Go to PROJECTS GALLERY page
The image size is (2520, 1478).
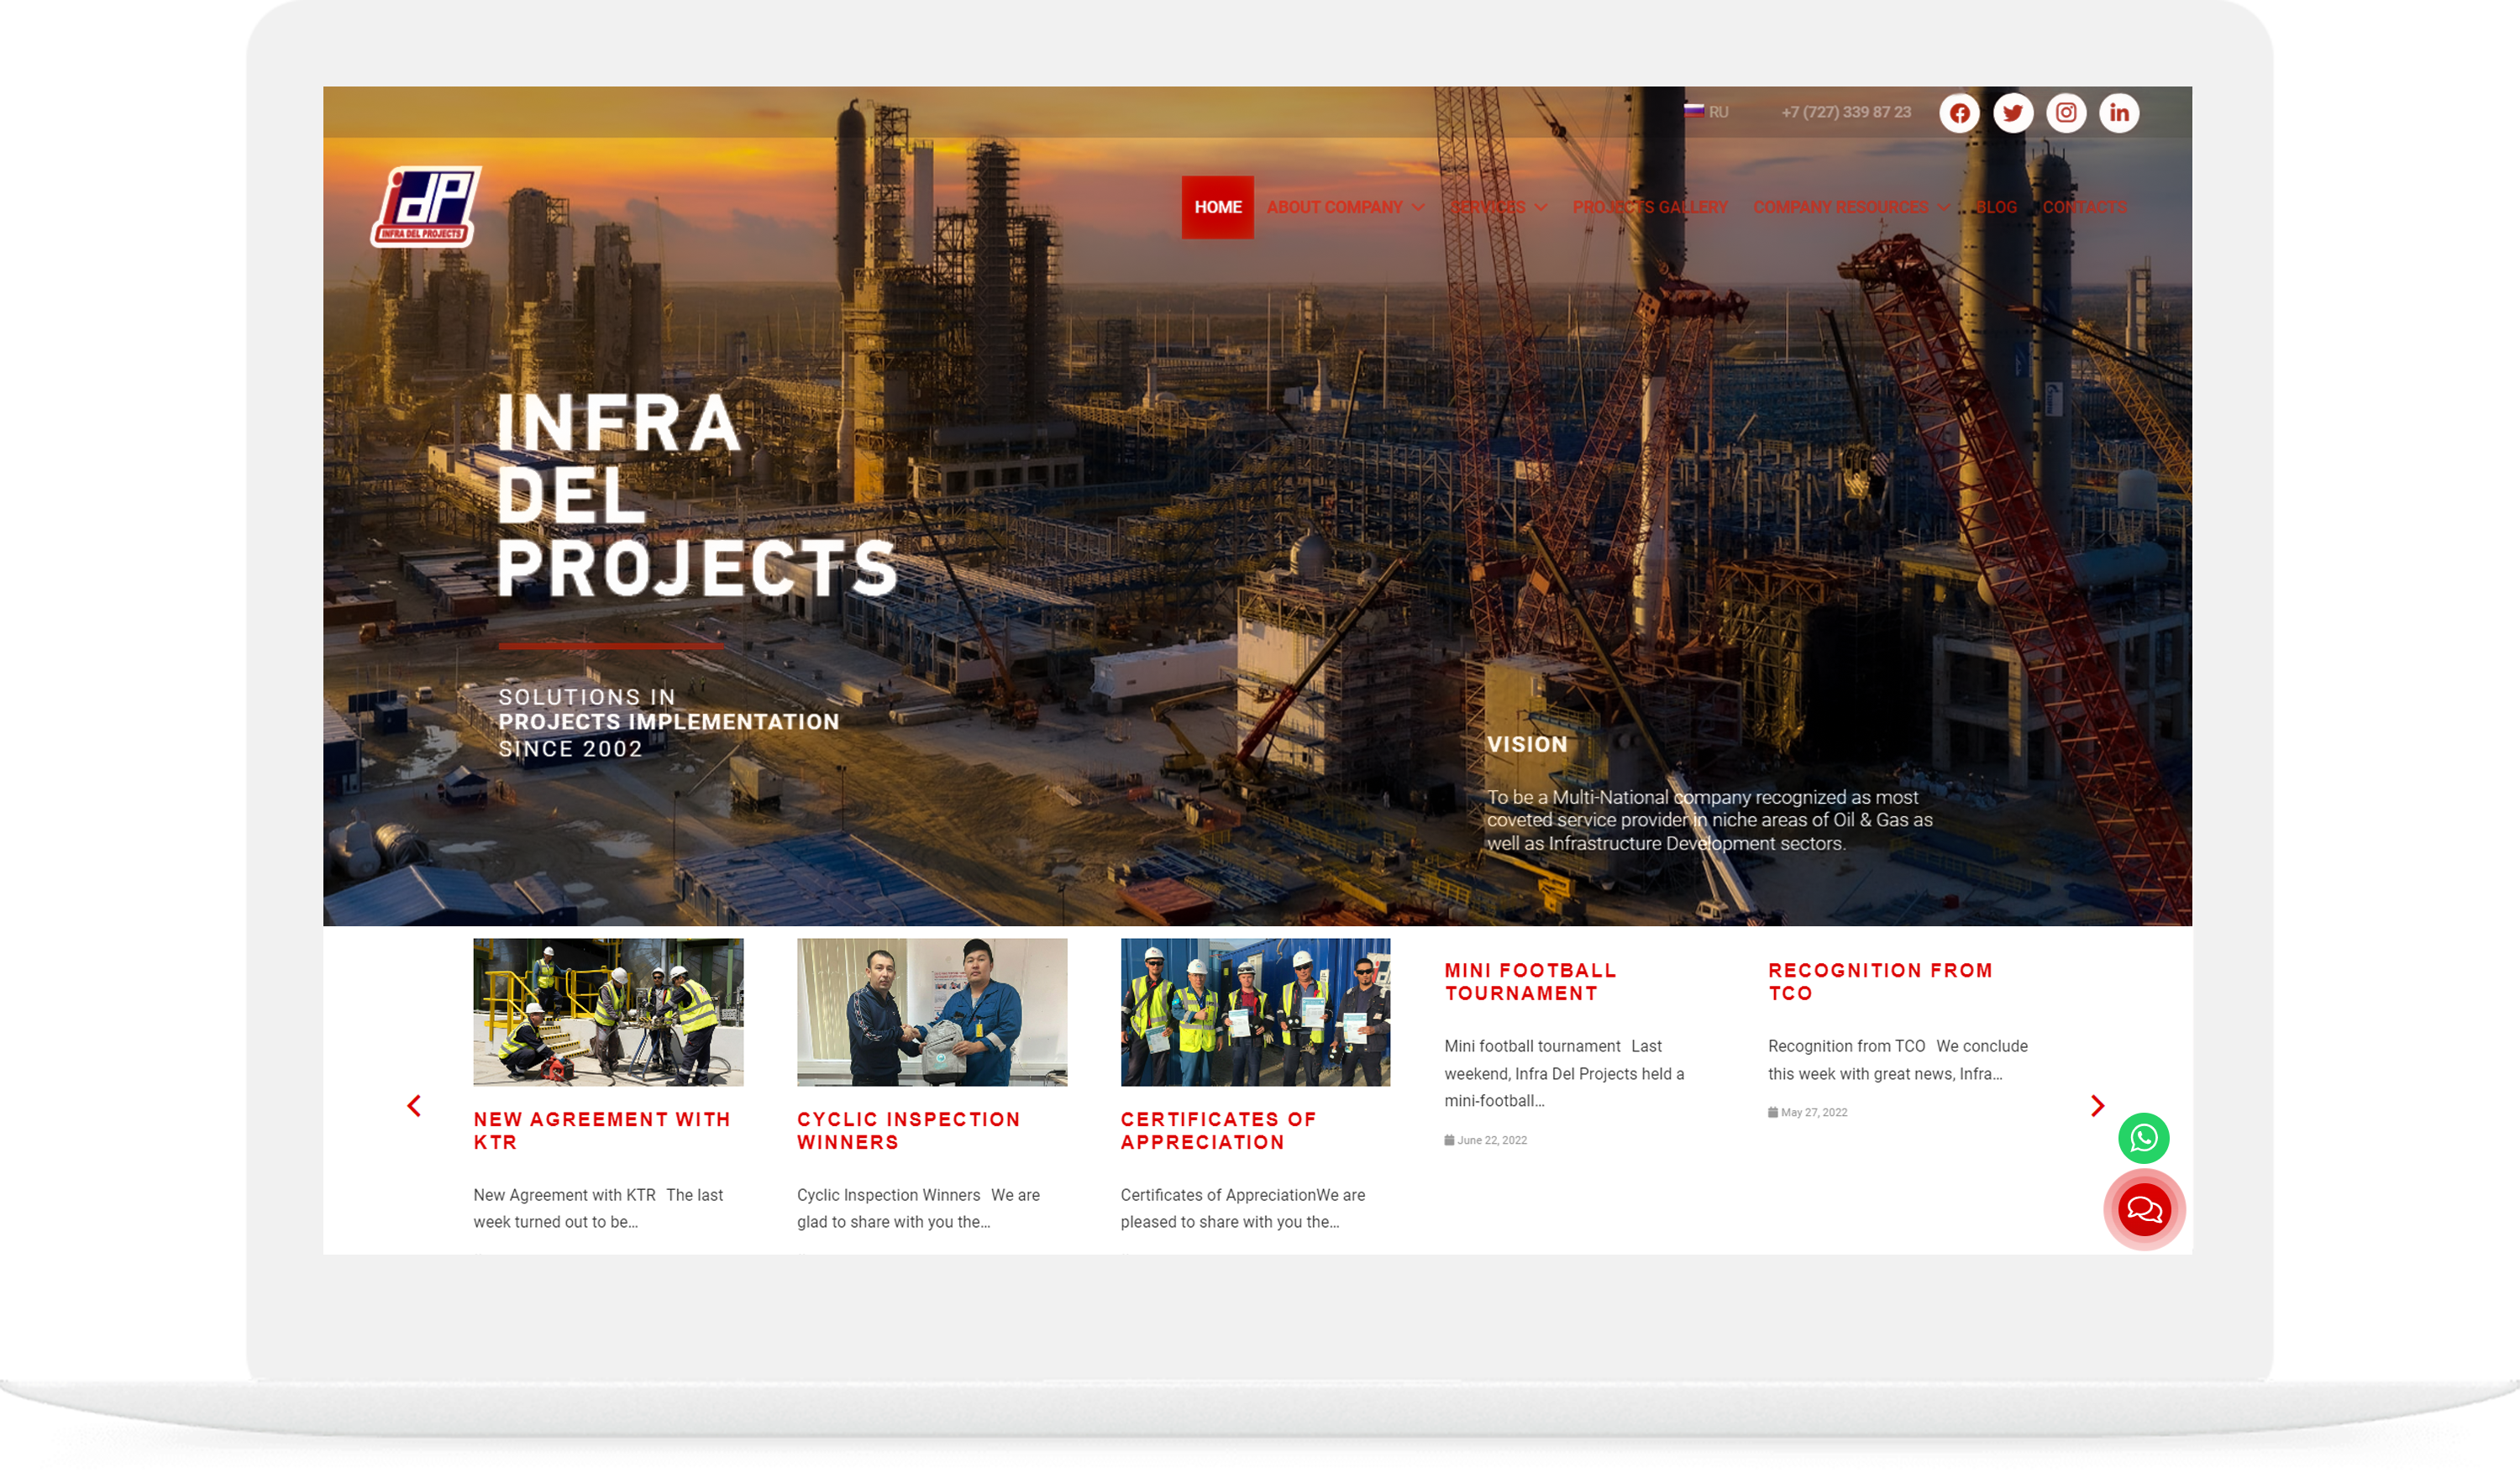click(x=1649, y=207)
